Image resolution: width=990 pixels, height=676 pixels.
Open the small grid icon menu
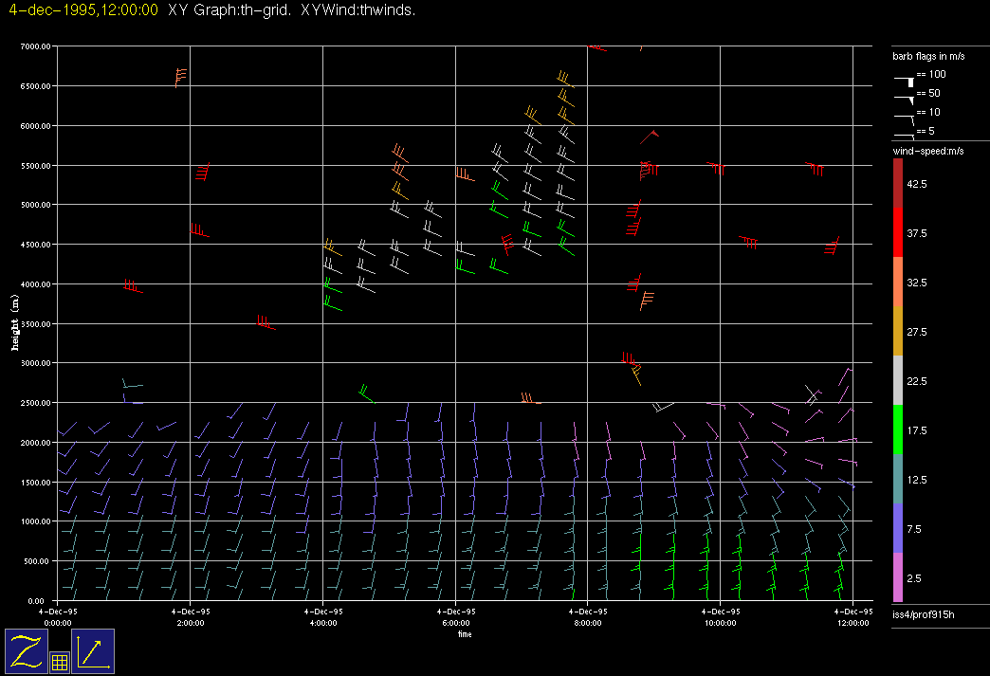click(x=59, y=663)
